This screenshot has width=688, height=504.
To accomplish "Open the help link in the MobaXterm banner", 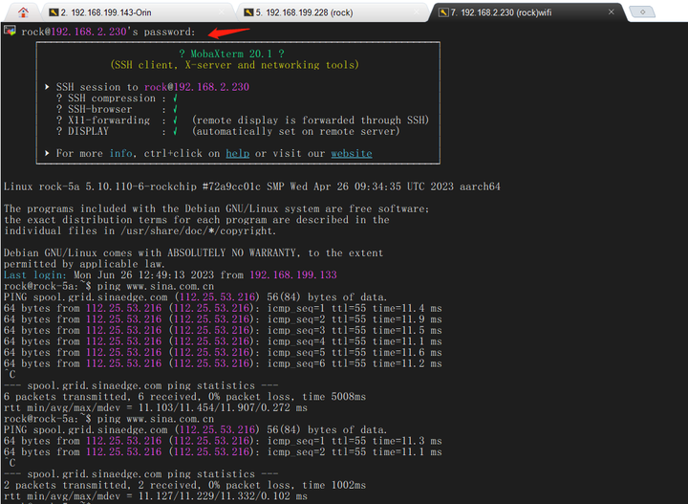I will pyautogui.click(x=237, y=153).
